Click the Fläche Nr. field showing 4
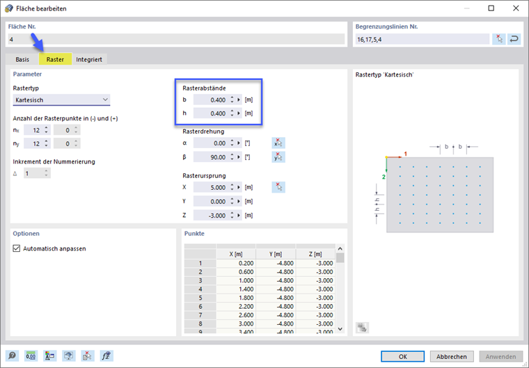The height and width of the screenshot is (368, 529). 176,40
